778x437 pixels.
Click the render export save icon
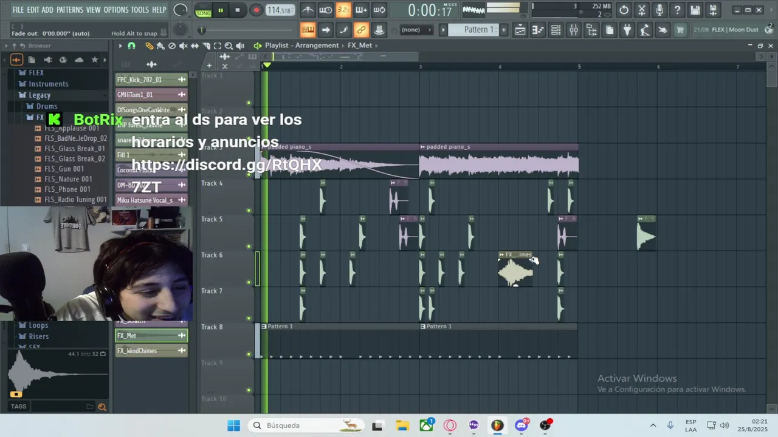tap(713, 10)
